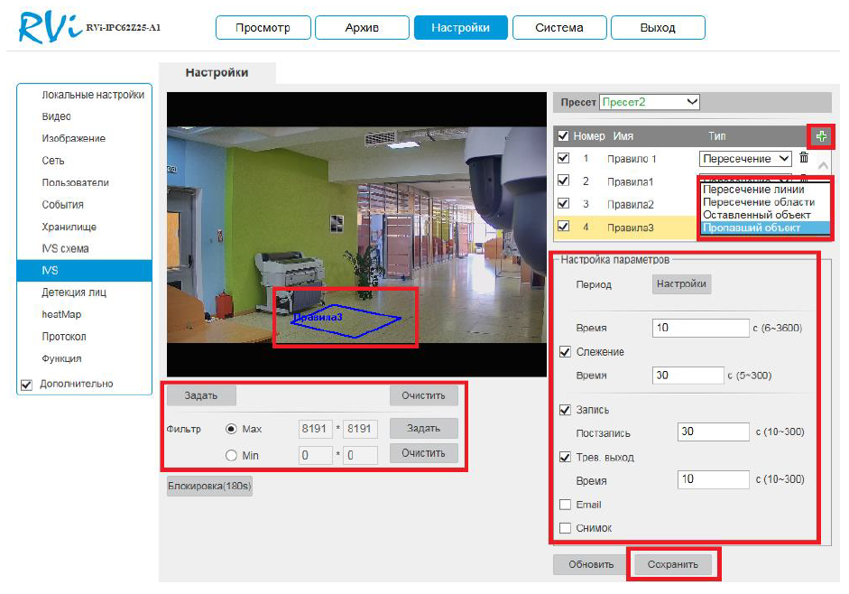Click the 'Блокировка(180s)' button
This screenshot has width=849, height=594.
(x=210, y=486)
